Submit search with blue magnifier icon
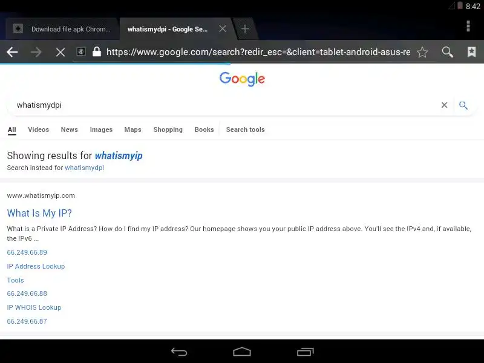This screenshot has width=484, height=363. 463,105
